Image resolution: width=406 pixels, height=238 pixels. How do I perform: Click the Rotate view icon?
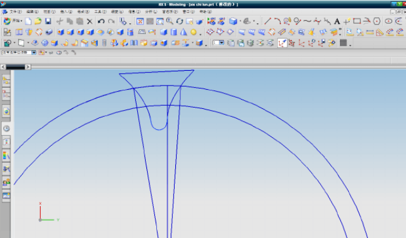pos(180,22)
